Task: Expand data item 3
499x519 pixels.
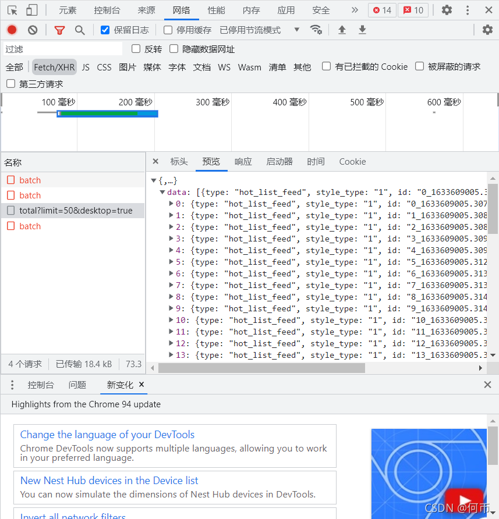Action: pos(171,239)
